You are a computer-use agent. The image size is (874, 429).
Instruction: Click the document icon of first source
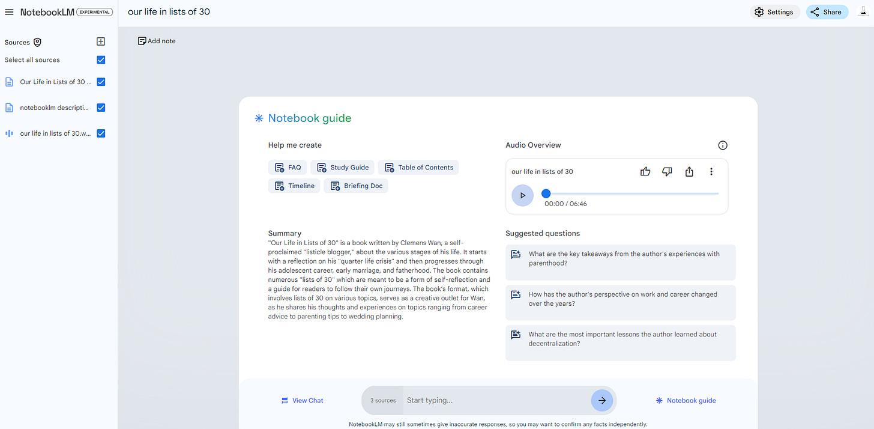point(9,82)
